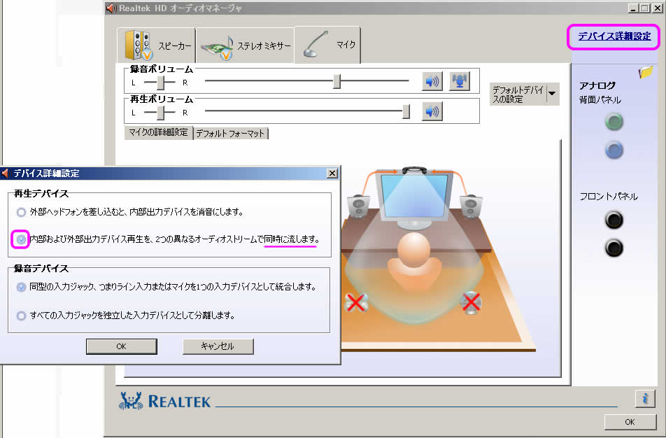This screenshot has width=666, height=438.
Task: Open the マイクの詳細設定 sub-tab
Action: pyautogui.click(x=158, y=132)
